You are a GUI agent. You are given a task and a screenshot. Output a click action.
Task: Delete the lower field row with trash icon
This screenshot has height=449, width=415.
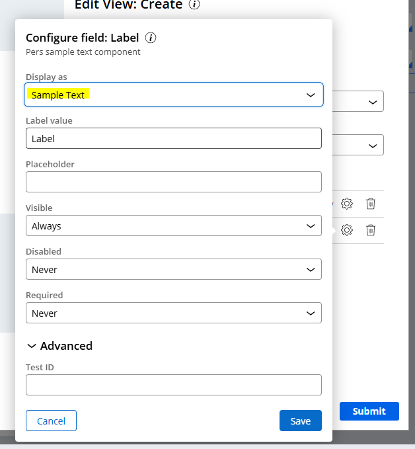point(371,230)
